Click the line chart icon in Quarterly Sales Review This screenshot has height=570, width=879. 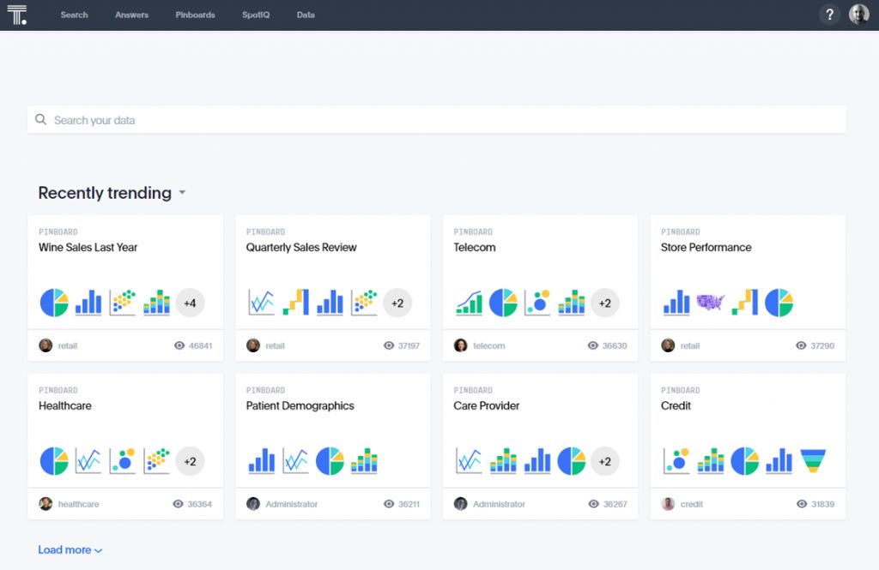(261, 302)
